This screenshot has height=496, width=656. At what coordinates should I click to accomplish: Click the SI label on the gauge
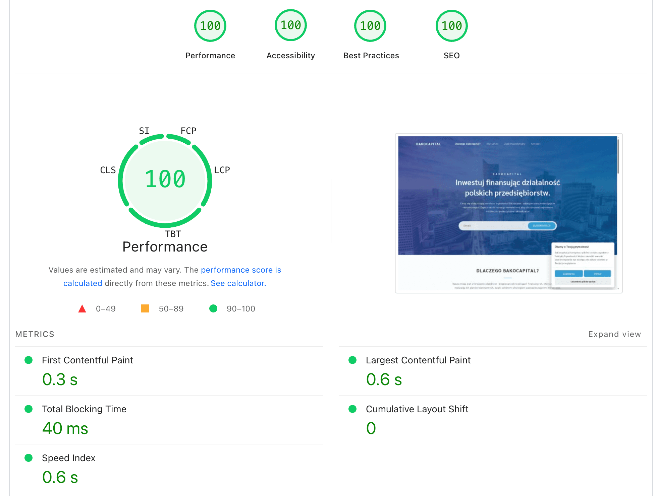click(144, 131)
